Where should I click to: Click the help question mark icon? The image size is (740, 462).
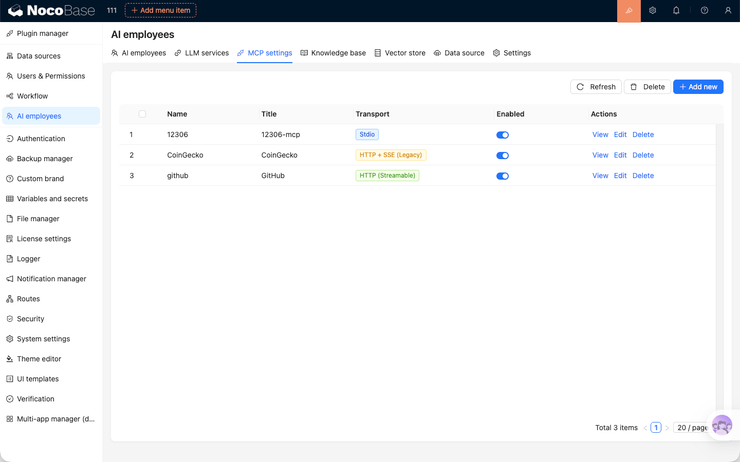(x=705, y=11)
